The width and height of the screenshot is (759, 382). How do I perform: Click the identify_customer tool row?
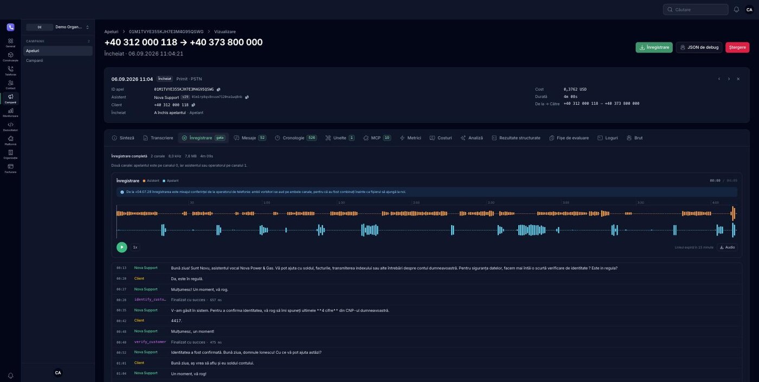(x=427, y=300)
